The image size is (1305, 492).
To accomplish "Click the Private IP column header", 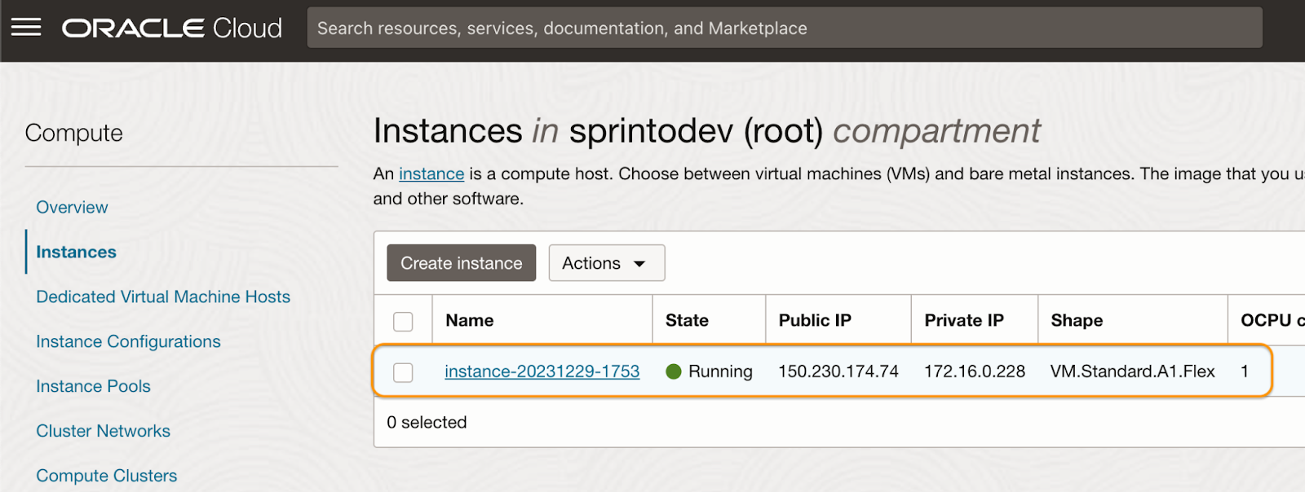I will [964, 320].
